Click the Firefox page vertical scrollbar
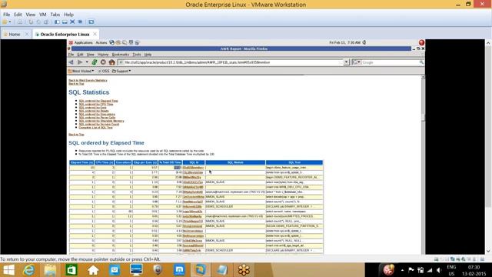Viewport: 492px width, 277px height. point(423,165)
